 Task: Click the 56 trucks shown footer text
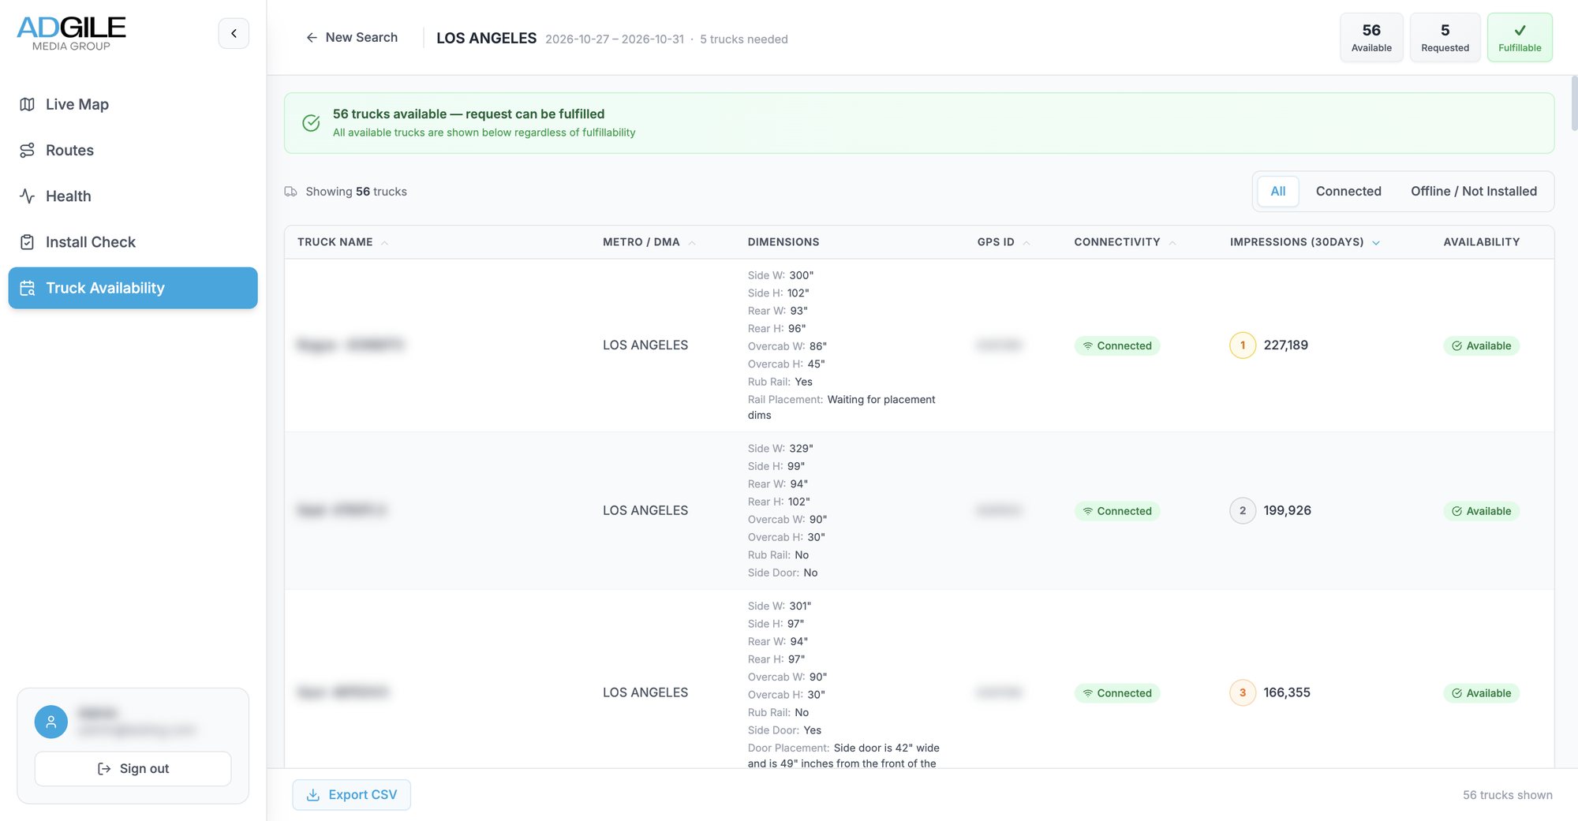tap(1507, 795)
